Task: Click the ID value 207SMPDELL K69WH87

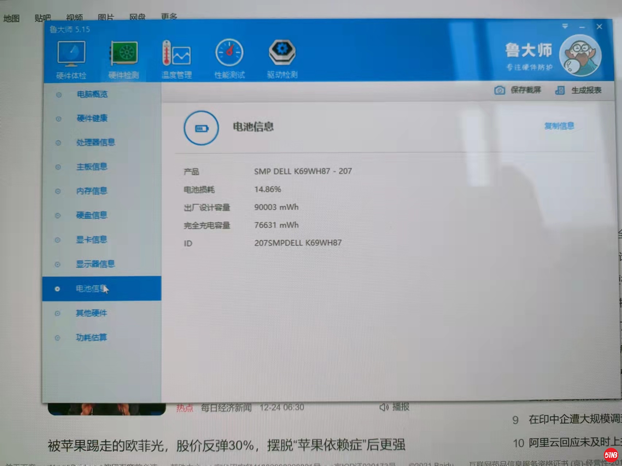Action: pyautogui.click(x=298, y=243)
